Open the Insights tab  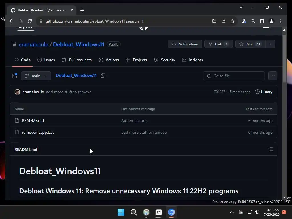click(192, 60)
